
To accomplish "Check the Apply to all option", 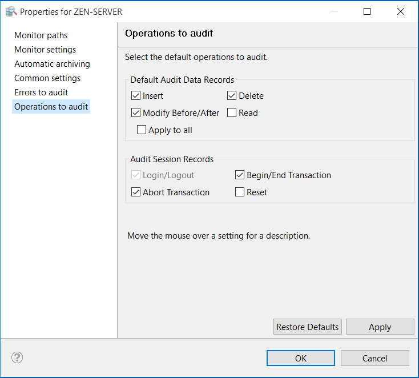I will pos(142,130).
